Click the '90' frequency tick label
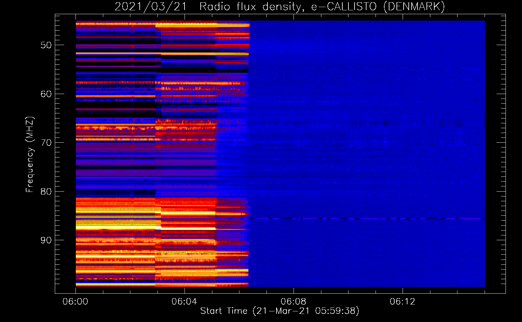The height and width of the screenshot is (322, 522). (x=46, y=240)
